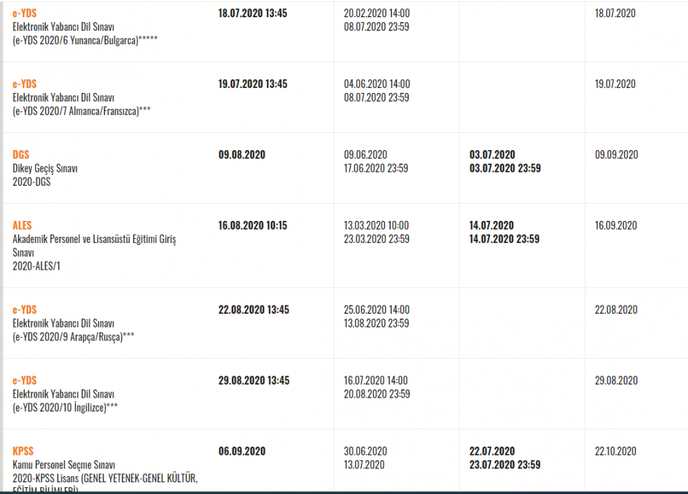
Task: Open the e-YDS link for İngilizce exam
Action: (25, 380)
